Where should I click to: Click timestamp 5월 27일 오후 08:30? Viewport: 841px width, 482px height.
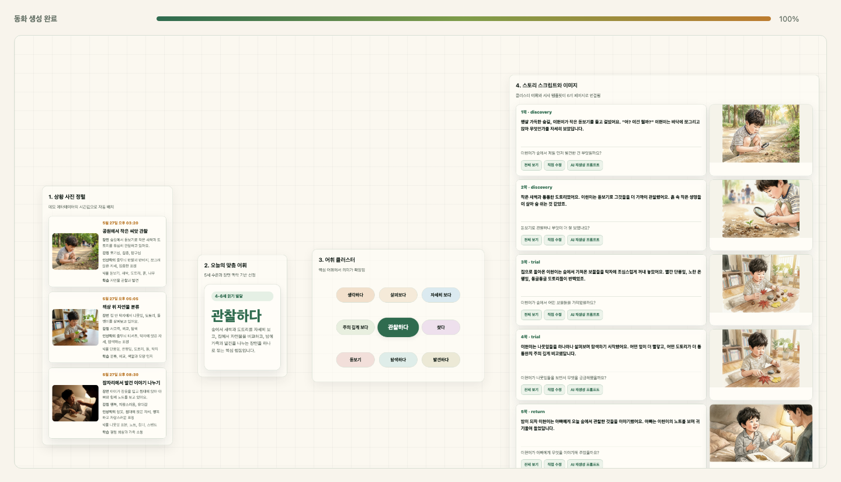120,374
